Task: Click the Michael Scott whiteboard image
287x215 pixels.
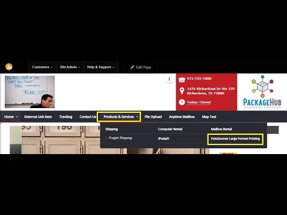Action: (x=30, y=92)
